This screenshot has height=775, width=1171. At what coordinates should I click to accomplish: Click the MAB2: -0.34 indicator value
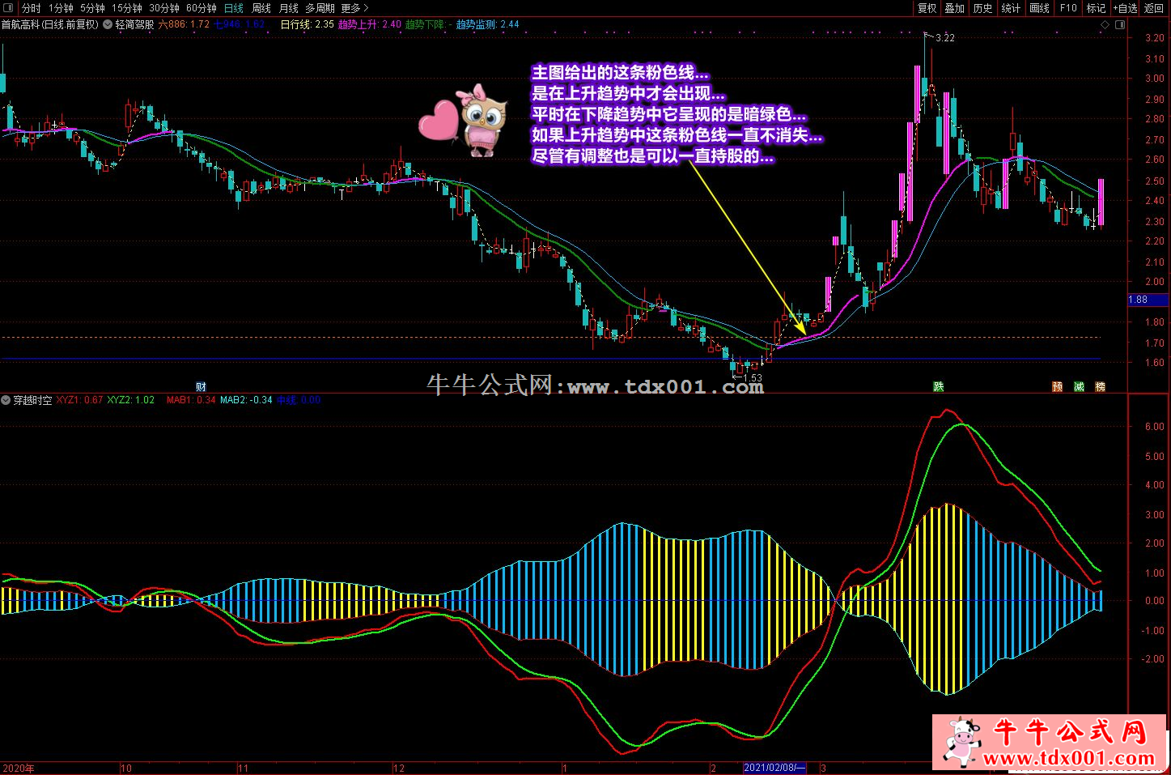click(247, 400)
